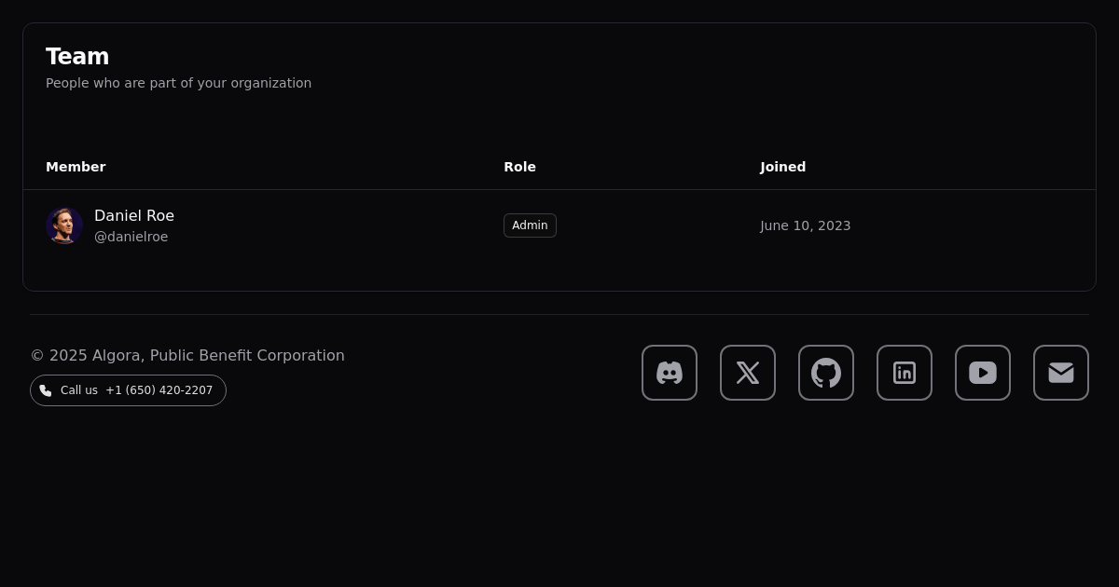Click the +1 (650) 420-2207 phone number

tap(159, 390)
